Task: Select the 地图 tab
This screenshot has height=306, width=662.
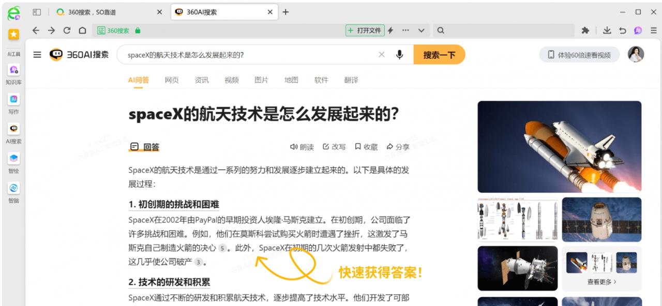Action: [x=292, y=80]
